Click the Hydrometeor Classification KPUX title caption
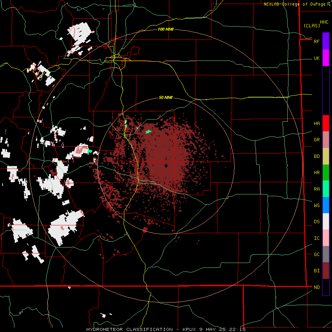 click(x=166, y=329)
